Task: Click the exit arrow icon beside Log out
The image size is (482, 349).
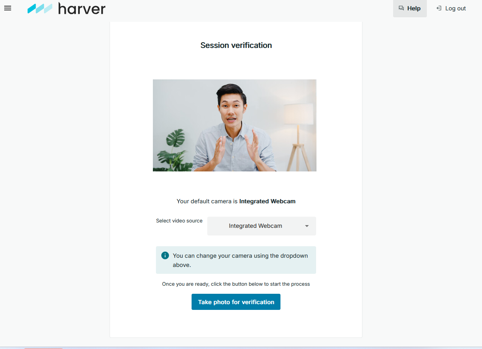Action: [439, 8]
